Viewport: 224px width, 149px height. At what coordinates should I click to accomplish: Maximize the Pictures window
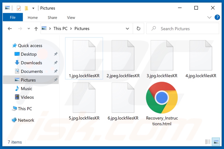point(196,8)
